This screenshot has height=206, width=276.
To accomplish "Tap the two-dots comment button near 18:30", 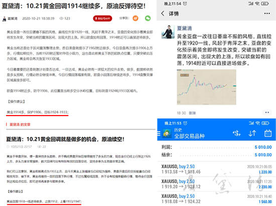I will click(267, 113).
